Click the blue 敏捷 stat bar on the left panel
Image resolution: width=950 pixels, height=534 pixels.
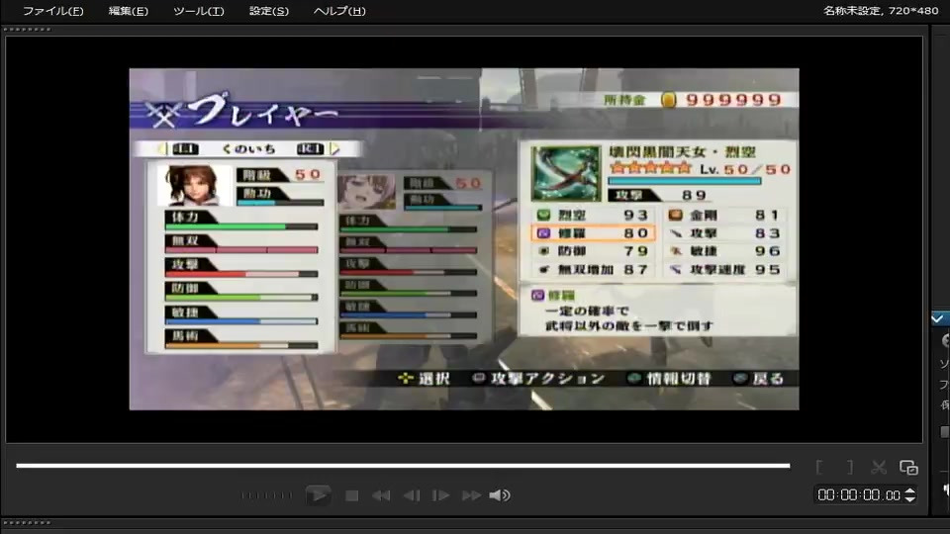241,321
